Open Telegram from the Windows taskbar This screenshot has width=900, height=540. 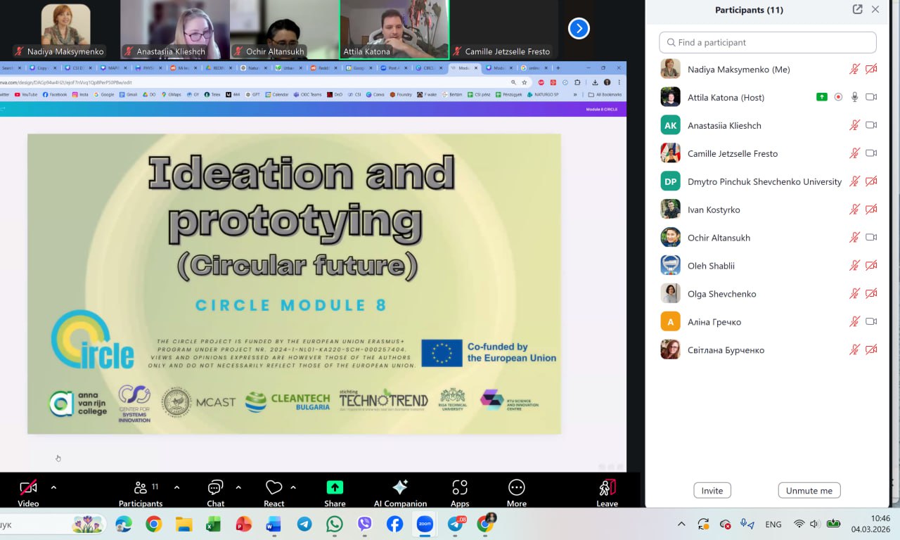click(304, 525)
